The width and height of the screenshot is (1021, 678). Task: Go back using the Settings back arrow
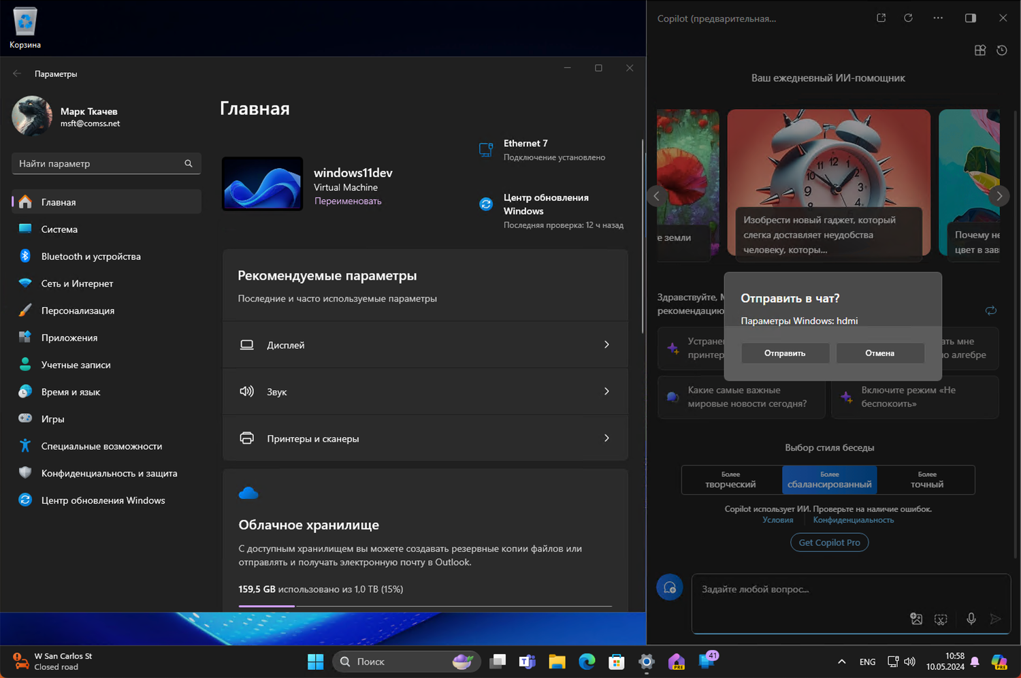click(x=17, y=74)
